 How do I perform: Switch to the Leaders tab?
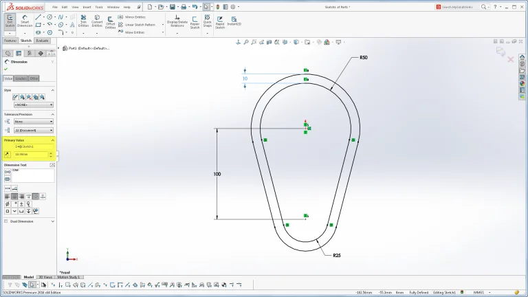click(x=21, y=78)
